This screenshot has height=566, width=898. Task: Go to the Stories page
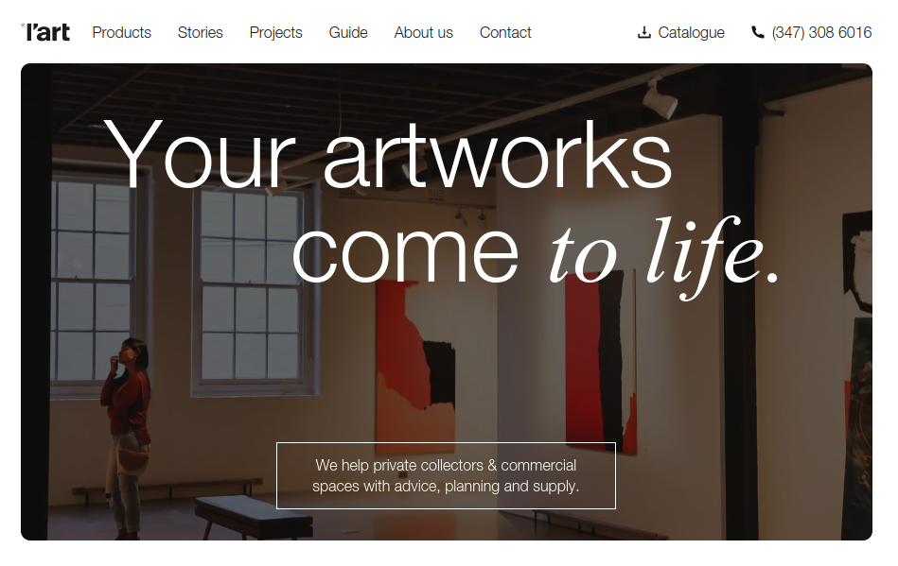(x=200, y=32)
